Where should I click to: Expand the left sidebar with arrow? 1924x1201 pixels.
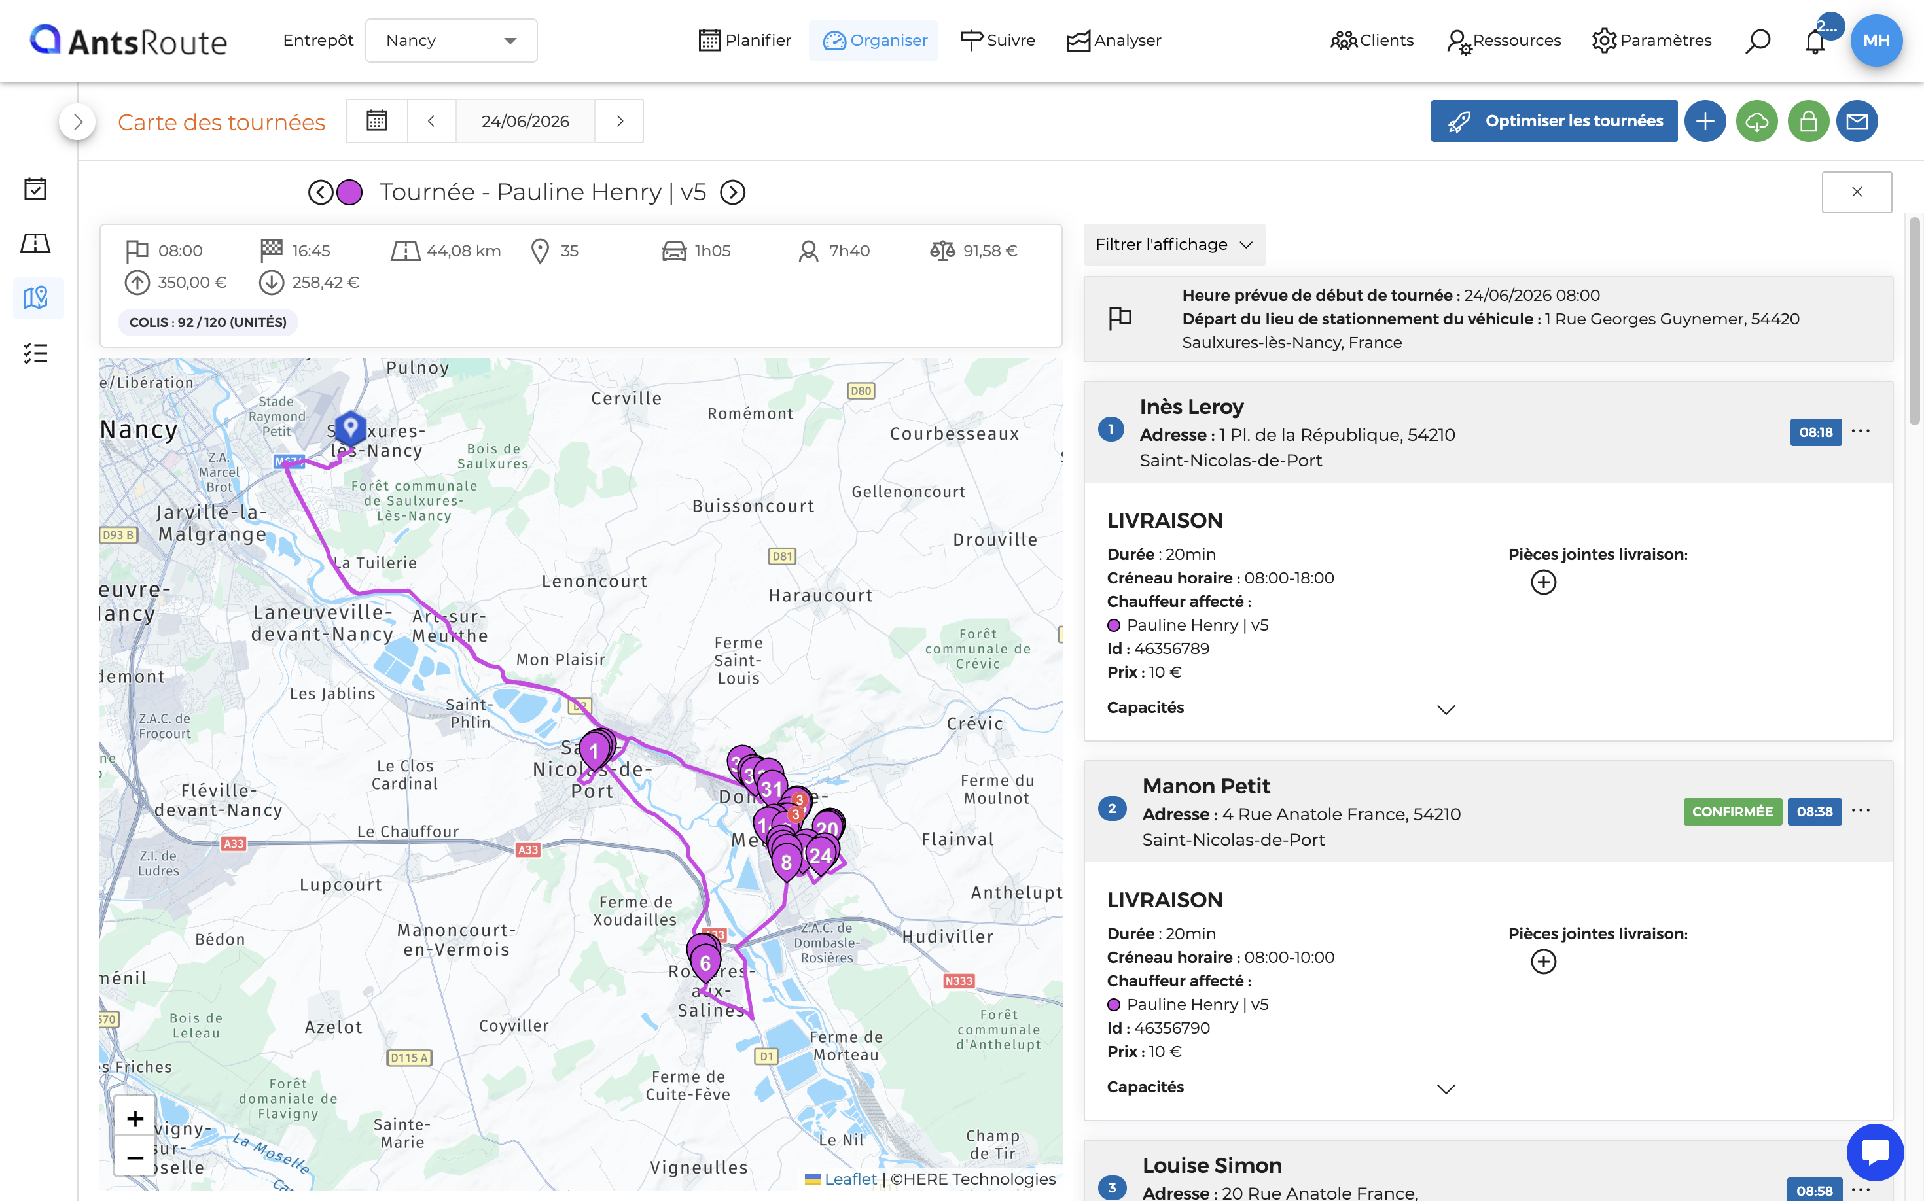pyautogui.click(x=77, y=122)
